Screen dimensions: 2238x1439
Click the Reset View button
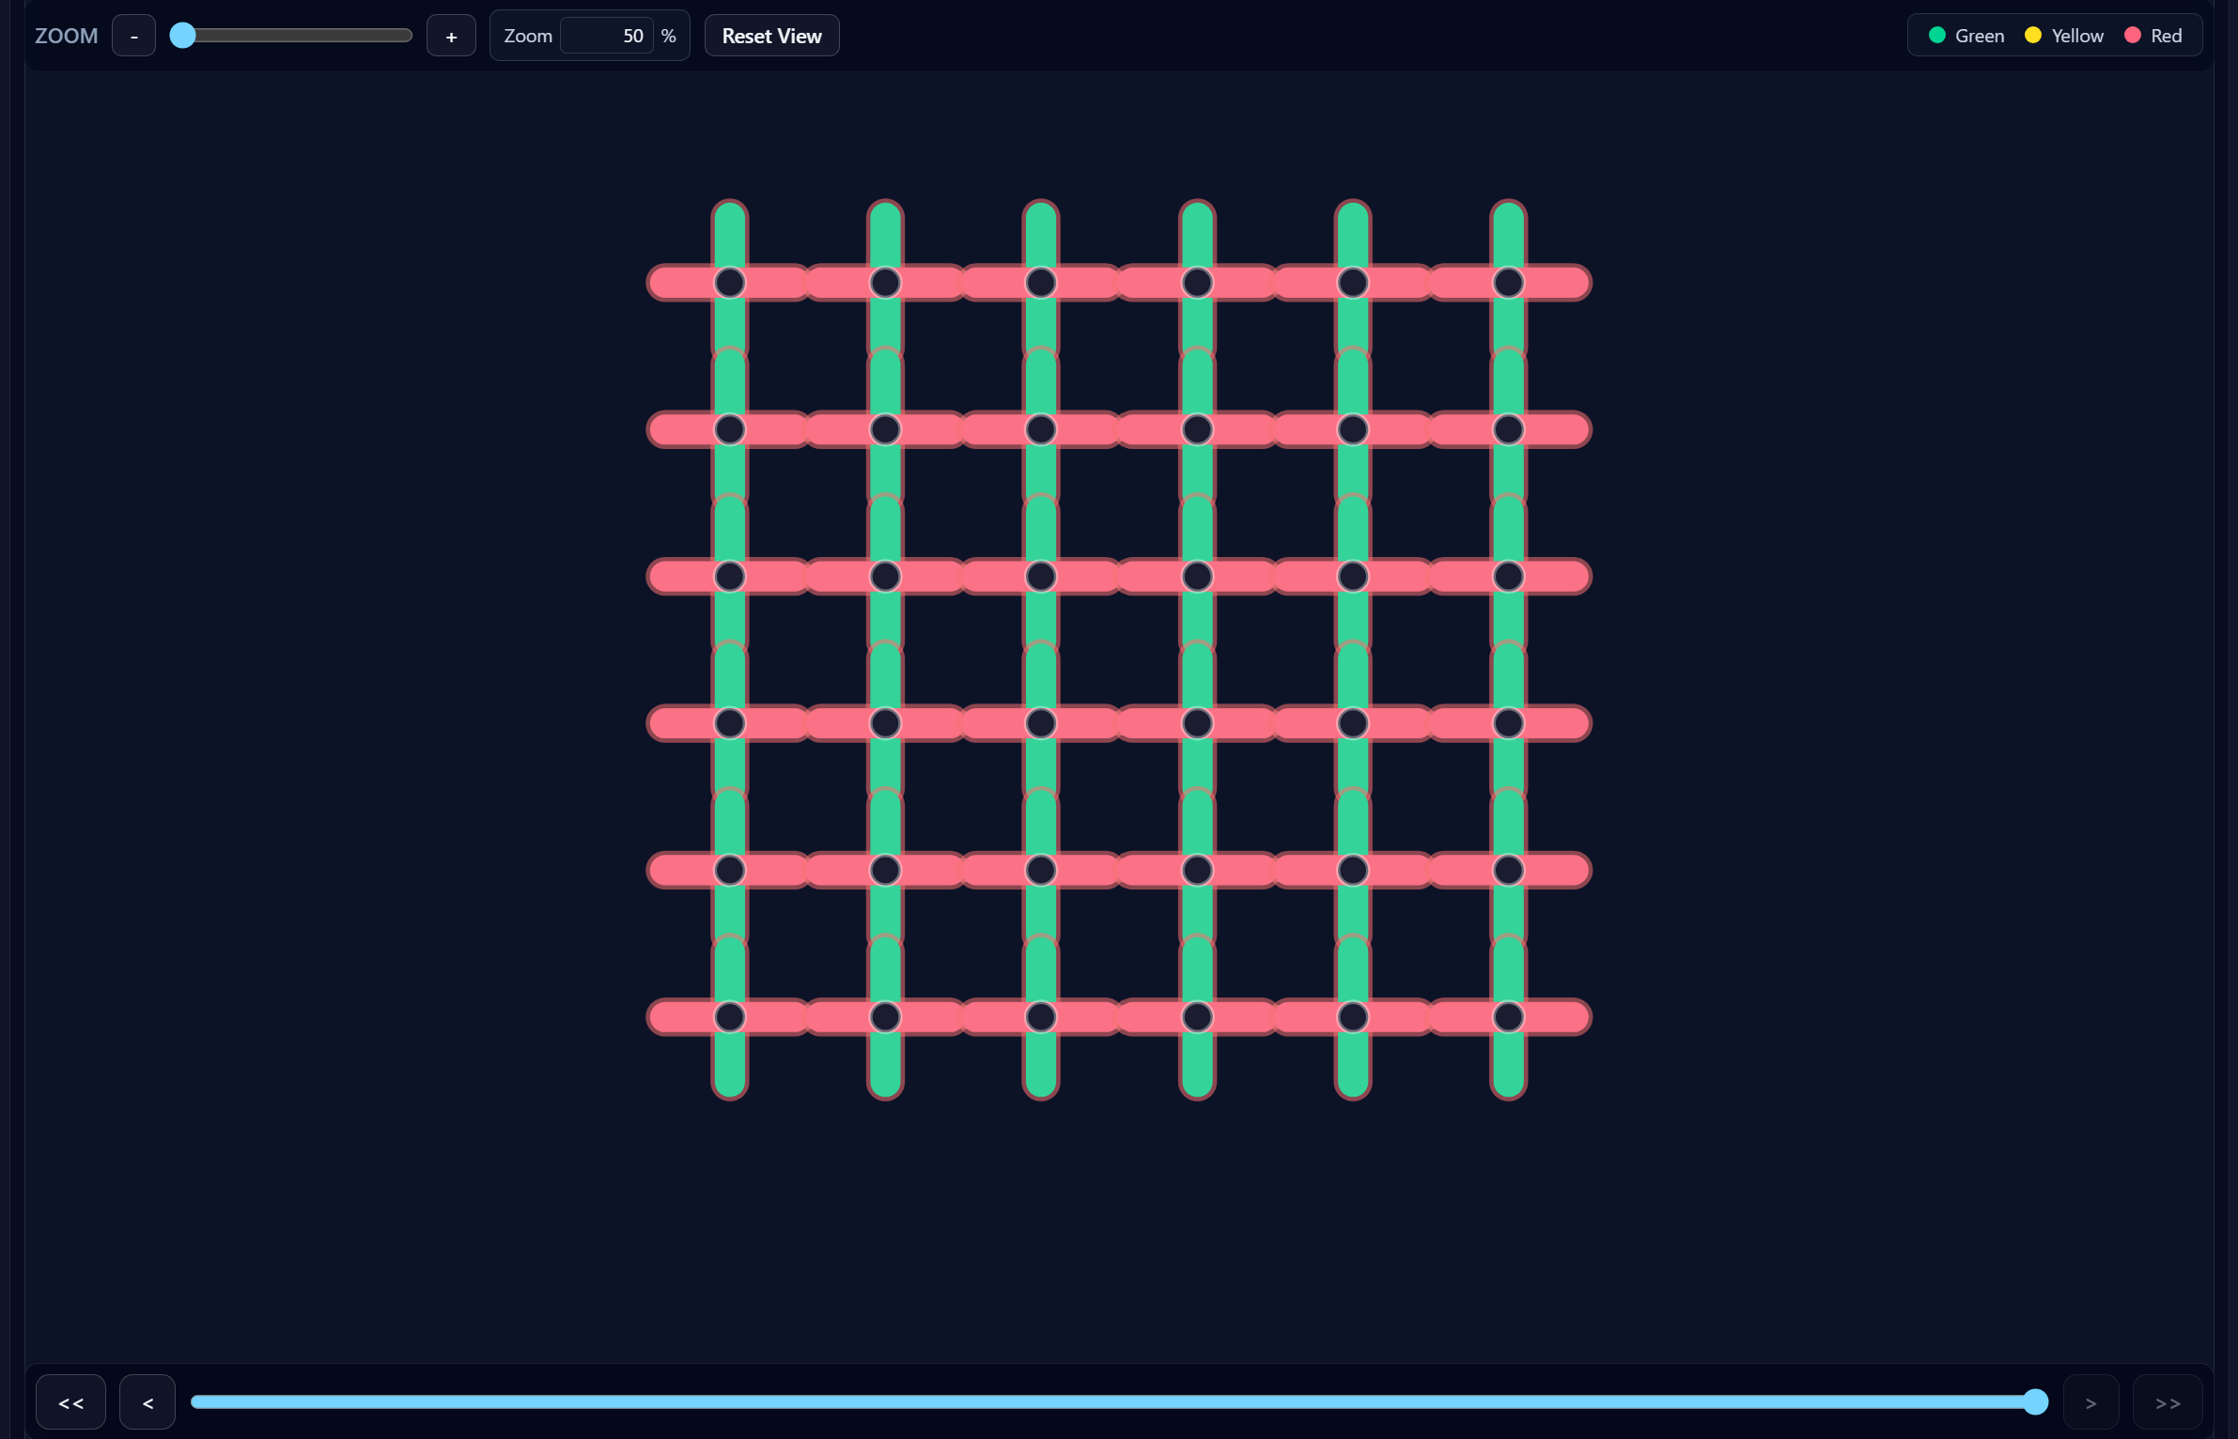771,36
